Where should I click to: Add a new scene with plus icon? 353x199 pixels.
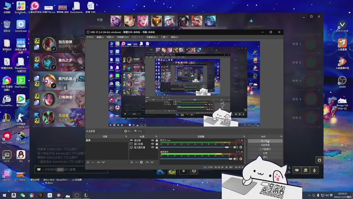(x=88, y=162)
